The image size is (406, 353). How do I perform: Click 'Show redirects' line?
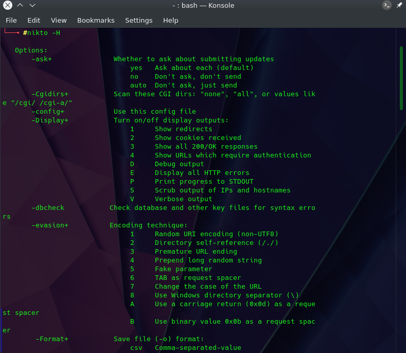[x=184, y=129]
